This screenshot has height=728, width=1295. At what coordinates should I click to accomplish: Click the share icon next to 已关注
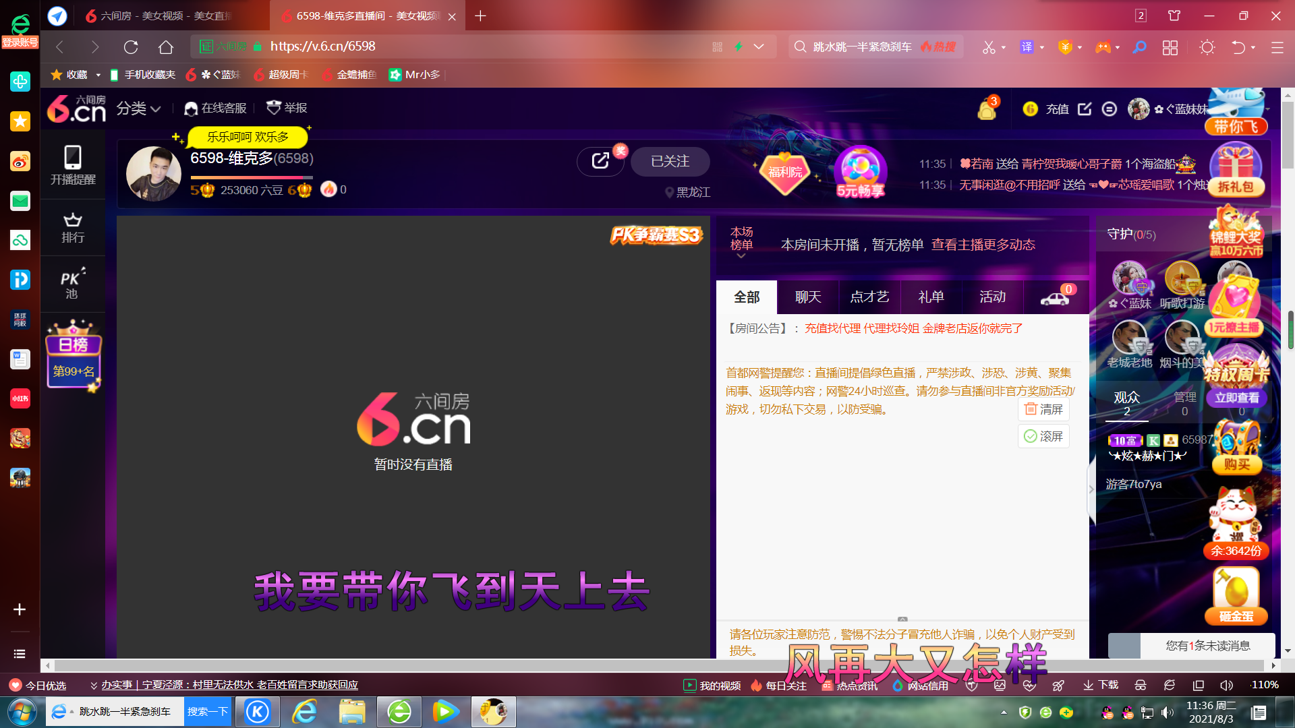point(600,161)
